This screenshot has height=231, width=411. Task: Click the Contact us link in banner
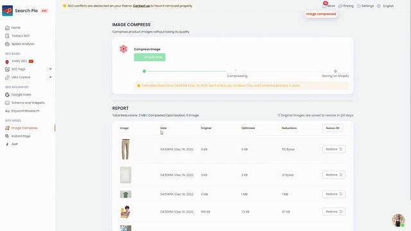[x=141, y=6]
